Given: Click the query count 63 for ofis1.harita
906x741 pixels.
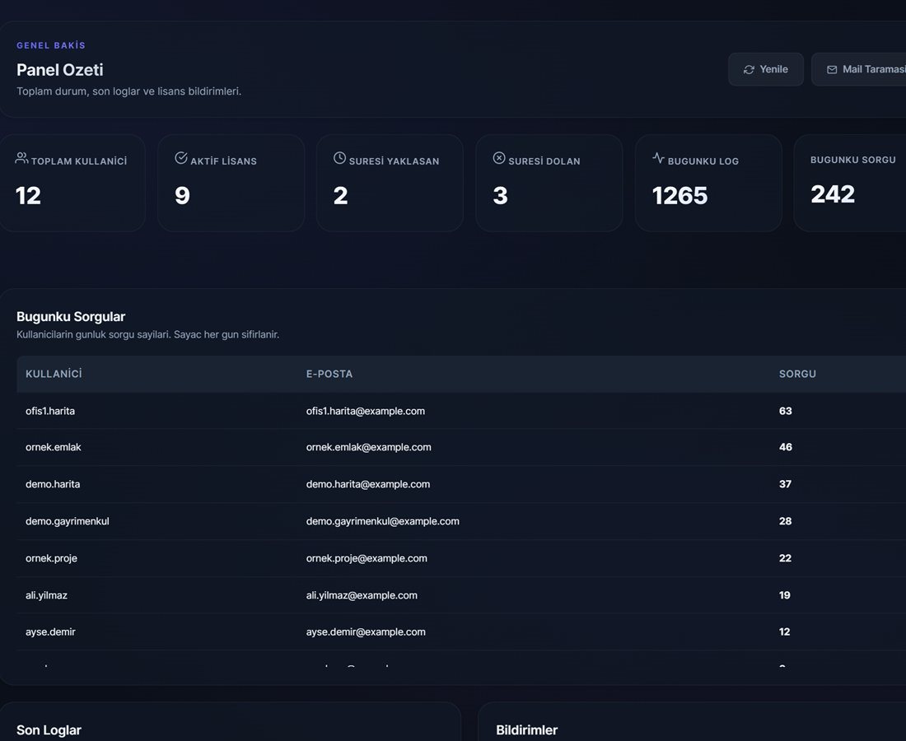Looking at the screenshot, I should tap(785, 411).
